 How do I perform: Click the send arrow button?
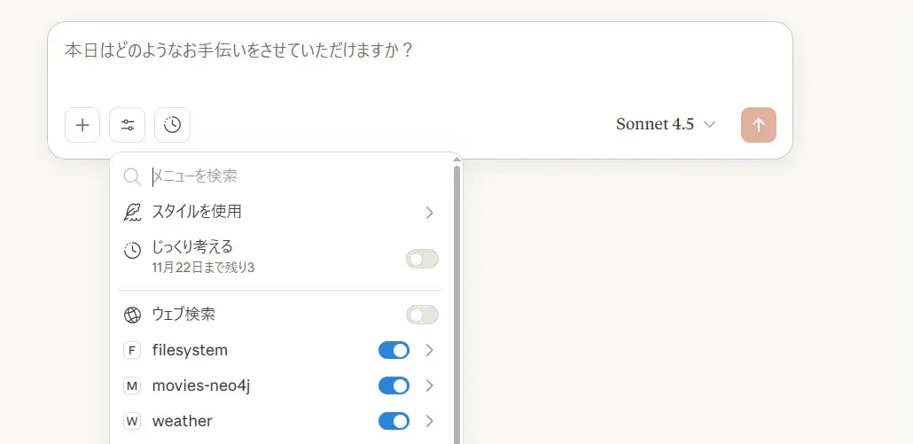758,125
